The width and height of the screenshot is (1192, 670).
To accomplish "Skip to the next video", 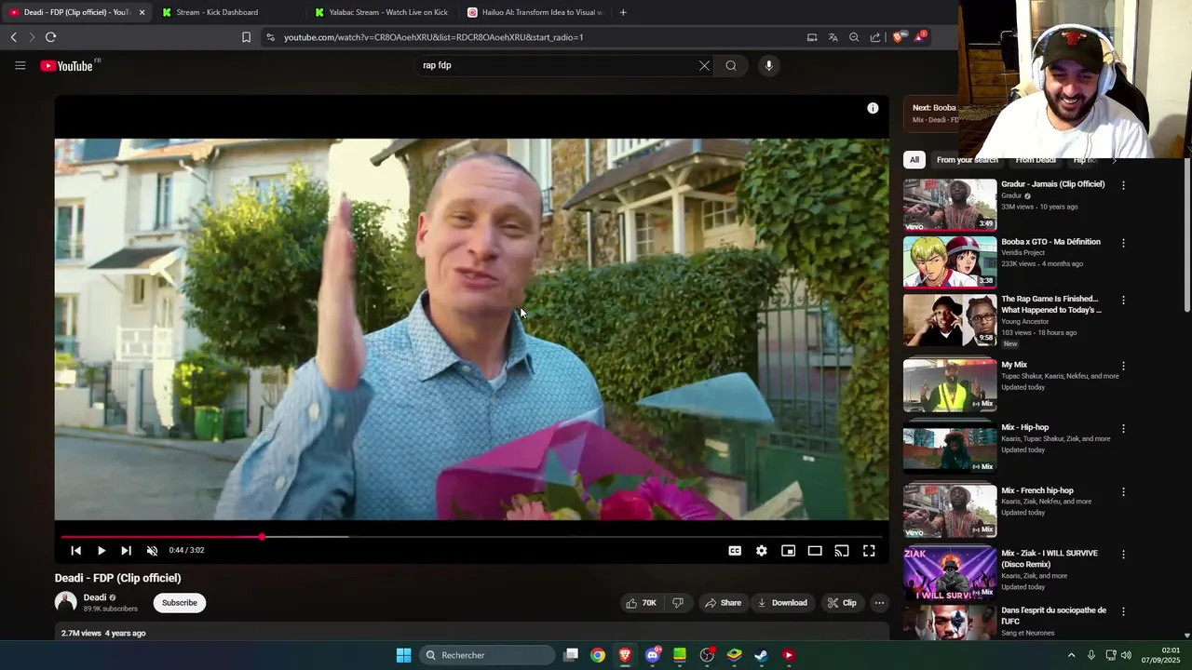I will (x=127, y=551).
